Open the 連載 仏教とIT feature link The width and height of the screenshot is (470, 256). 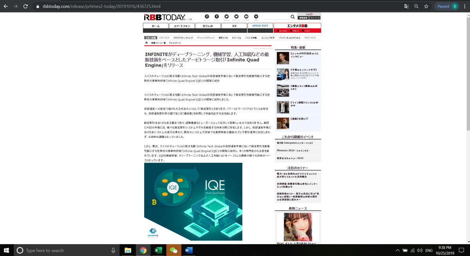coord(299,118)
